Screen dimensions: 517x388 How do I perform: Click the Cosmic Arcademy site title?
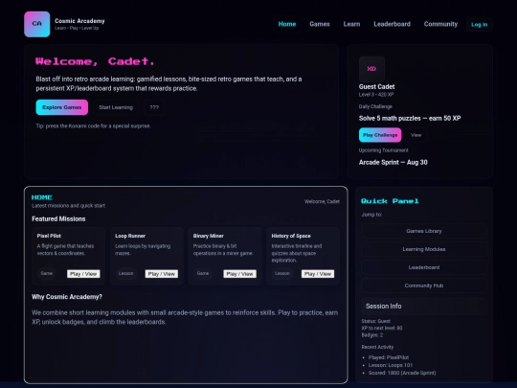[x=79, y=21]
